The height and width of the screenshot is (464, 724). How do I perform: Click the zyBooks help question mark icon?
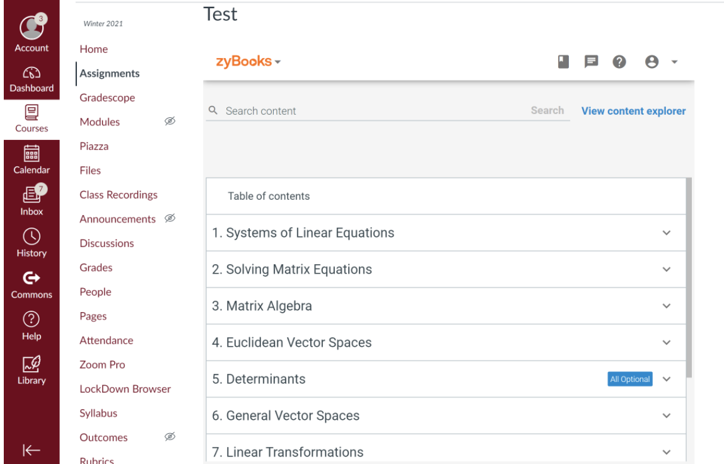619,61
